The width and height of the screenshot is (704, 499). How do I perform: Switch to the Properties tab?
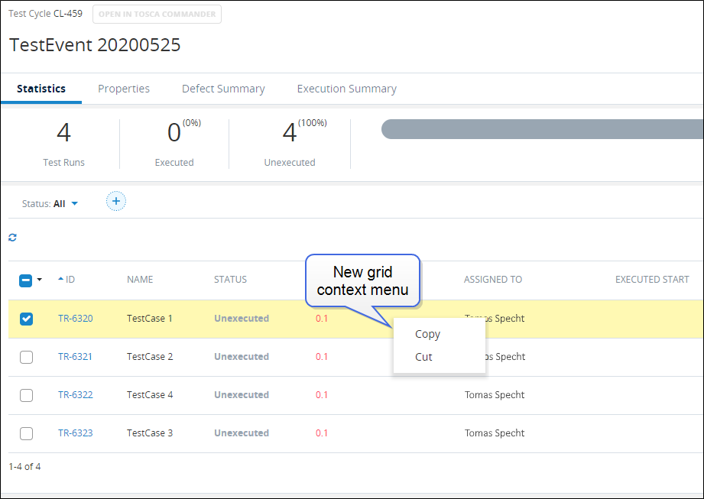tap(124, 89)
